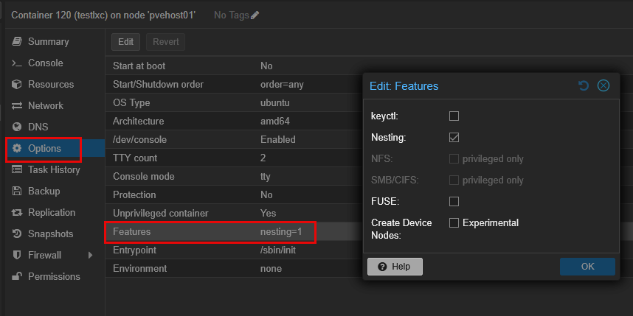This screenshot has width=633, height=316.
Task: Open the DNS section
Action: tap(55, 127)
